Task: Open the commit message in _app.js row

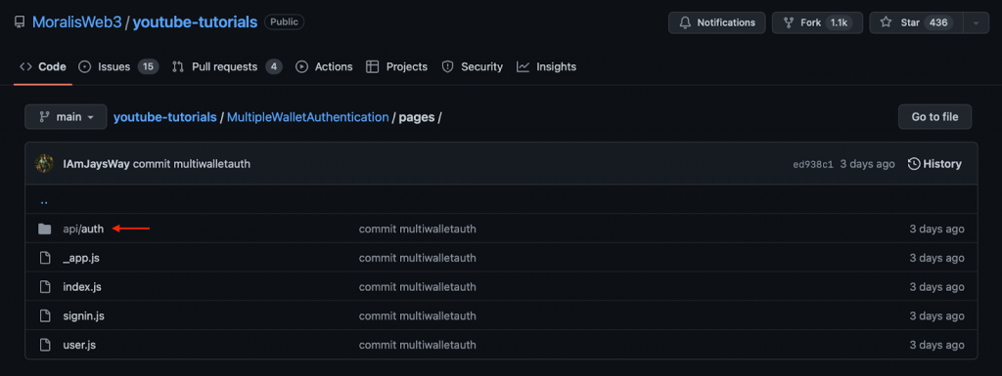Action: [x=417, y=258]
